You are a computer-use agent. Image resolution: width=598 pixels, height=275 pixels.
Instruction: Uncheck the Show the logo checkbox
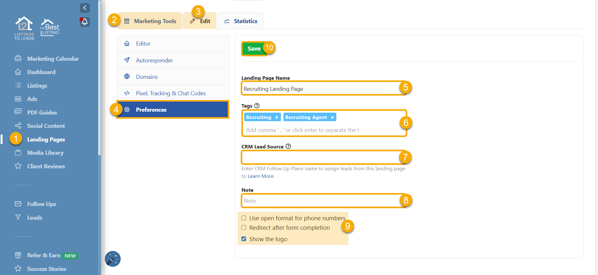pos(244,239)
